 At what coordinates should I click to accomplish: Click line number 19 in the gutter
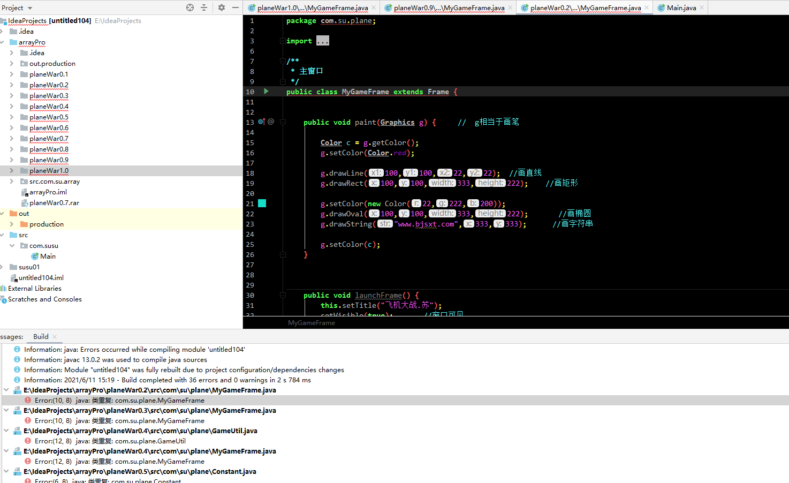pos(250,184)
